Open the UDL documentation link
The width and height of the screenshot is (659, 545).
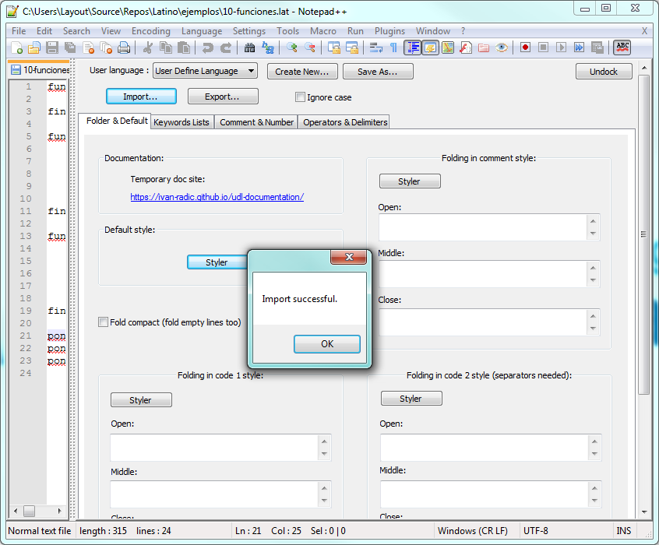pos(217,197)
